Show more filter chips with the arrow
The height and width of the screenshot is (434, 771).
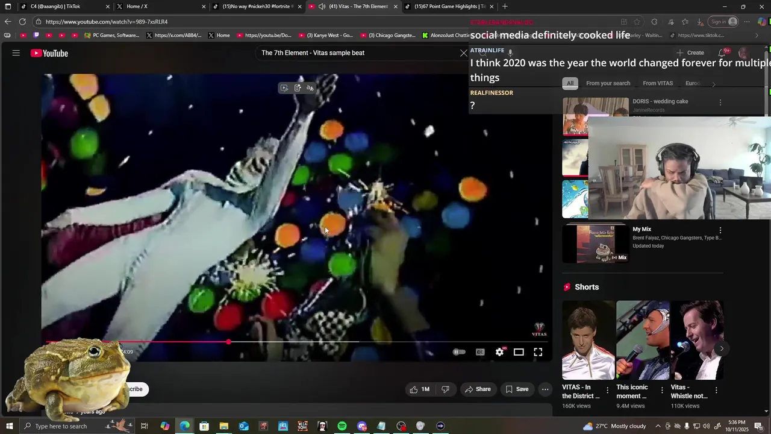pos(714,84)
